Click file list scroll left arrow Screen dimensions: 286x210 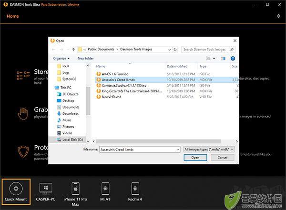[94, 141]
